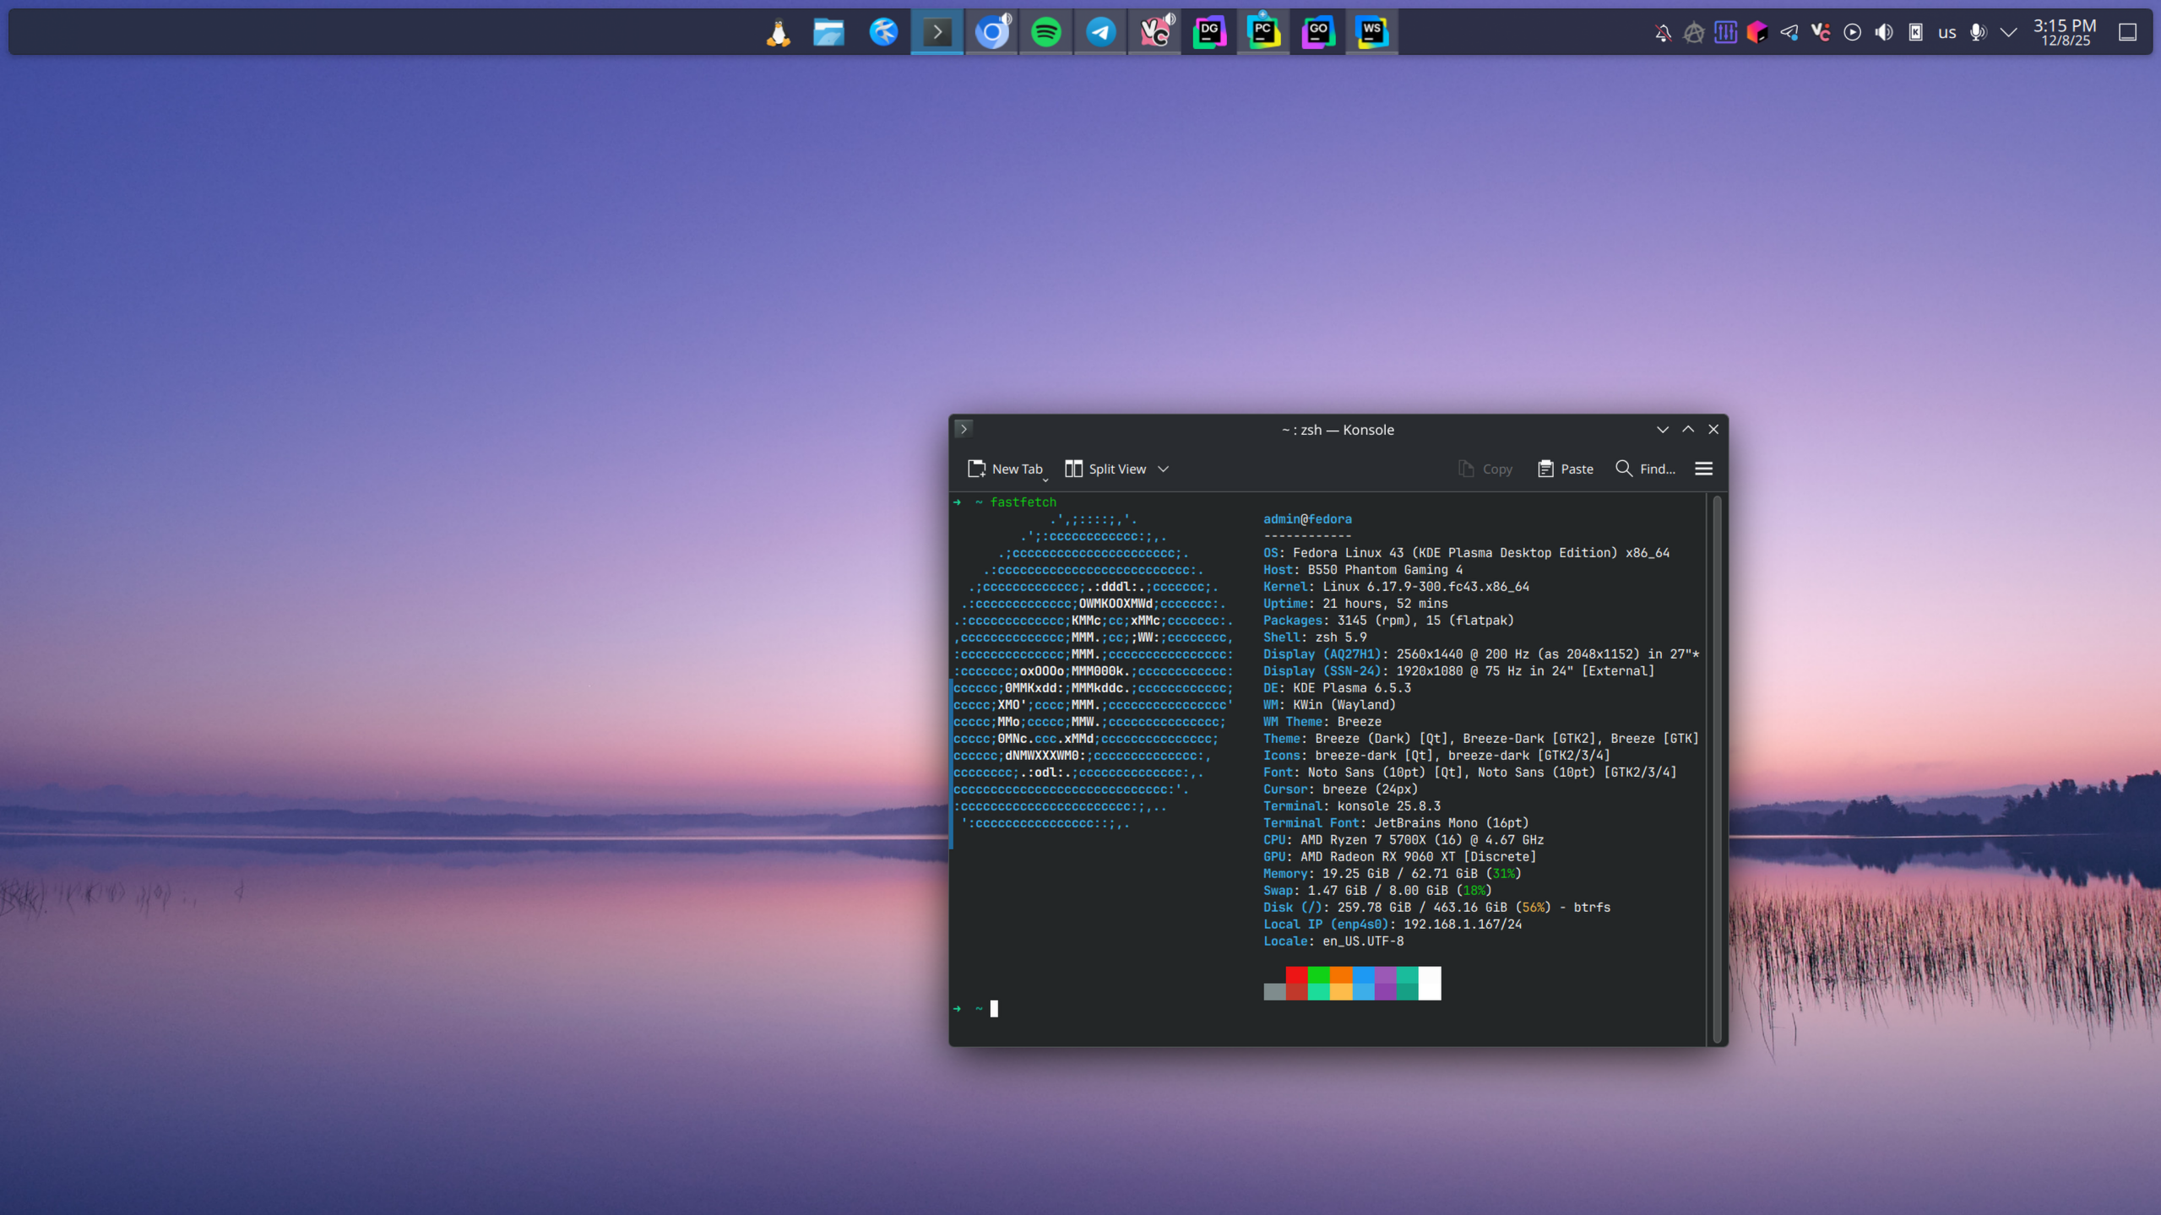Open the PyCharm taskbar icon
This screenshot has width=2161, height=1215.
(1263, 32)
